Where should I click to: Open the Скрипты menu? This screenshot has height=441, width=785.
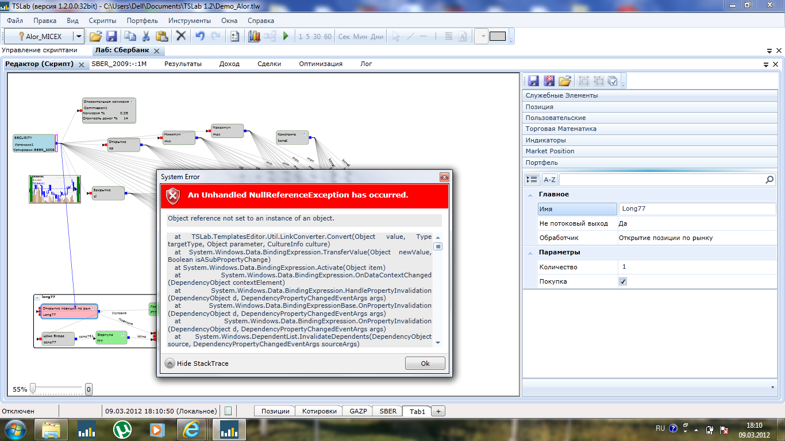point(103,21)
